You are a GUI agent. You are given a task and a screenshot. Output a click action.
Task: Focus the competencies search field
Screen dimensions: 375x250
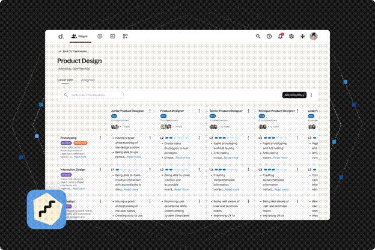[x=92, y=95]
